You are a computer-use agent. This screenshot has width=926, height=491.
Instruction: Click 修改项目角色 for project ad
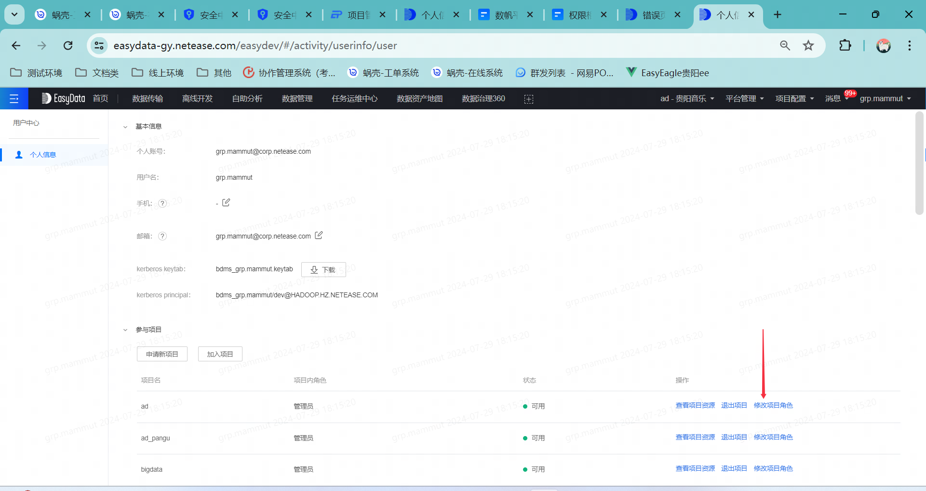point(773,405)
